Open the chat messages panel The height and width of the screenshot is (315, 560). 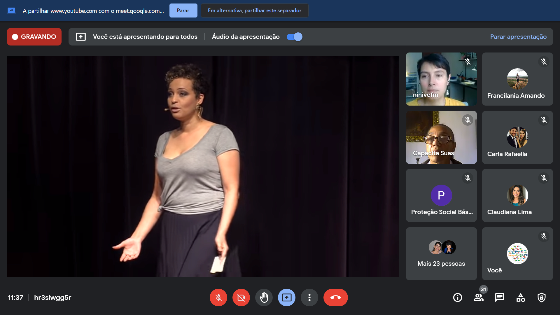[499, 297]
